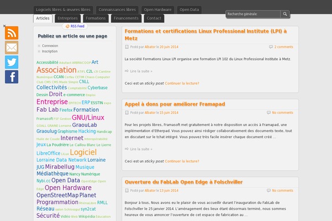Click the search magnifier button
Screen dimensions: 332x221
(x=285, y=14)
